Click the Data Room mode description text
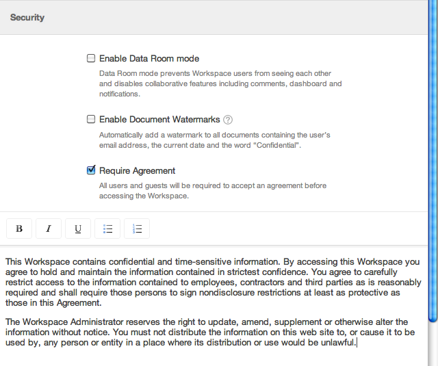438x366 pixels. (x=220, y=83)
